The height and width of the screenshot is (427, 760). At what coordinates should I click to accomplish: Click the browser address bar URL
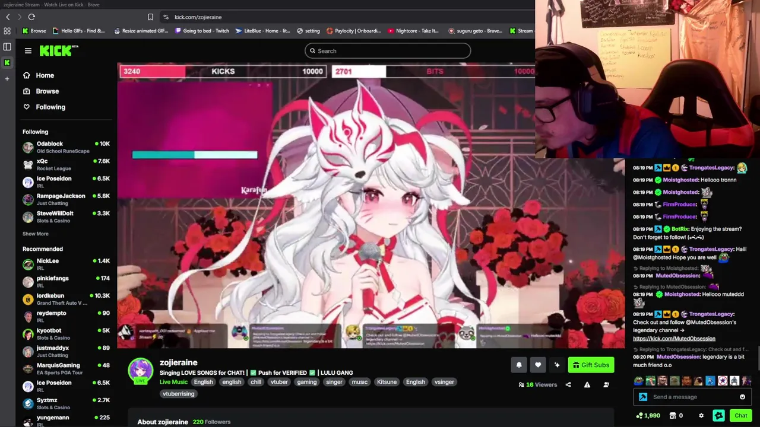tap(198, 17)
